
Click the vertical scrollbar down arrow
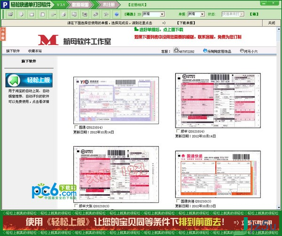(279, 207)
